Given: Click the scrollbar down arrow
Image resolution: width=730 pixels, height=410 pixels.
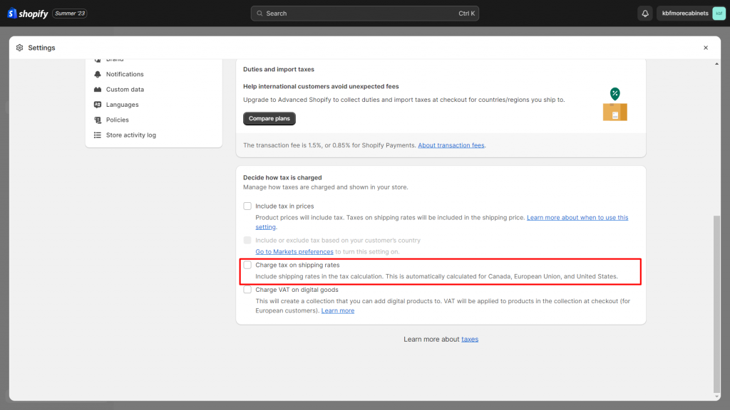Looking at the screenshot, I should point(716,396).
